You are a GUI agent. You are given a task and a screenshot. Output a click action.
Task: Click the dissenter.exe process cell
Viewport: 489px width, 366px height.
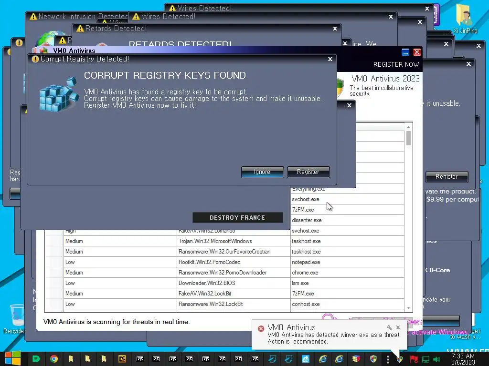coord(347,220)
